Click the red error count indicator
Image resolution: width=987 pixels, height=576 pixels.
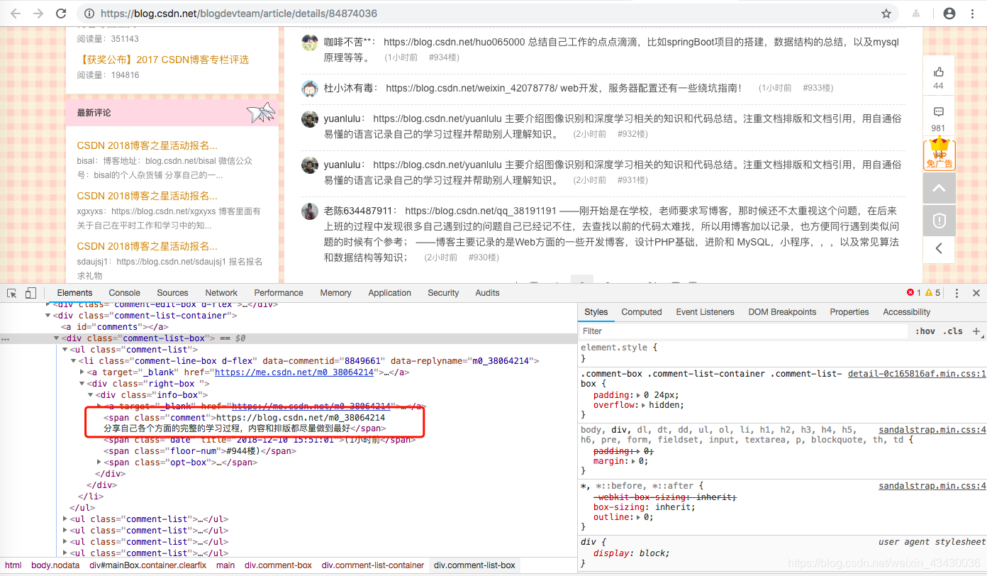tap(914, 293)
